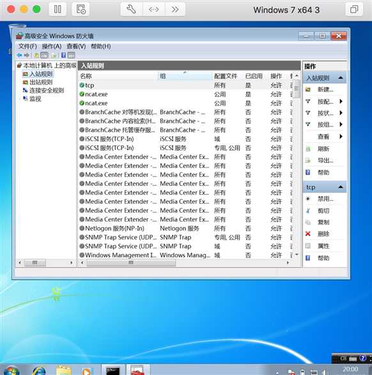This screenshot has width=372, height=375.
Task: Click the refresh icon in actions pane
Action: [308, 149]
